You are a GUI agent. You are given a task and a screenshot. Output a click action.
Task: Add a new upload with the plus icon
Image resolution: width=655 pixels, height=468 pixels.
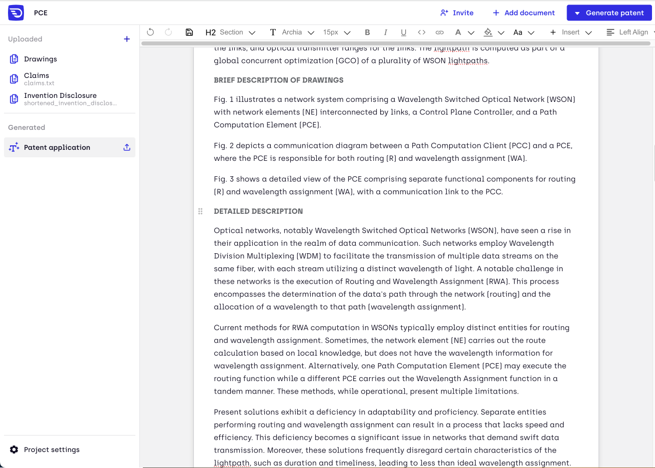(x=127, y=38)
